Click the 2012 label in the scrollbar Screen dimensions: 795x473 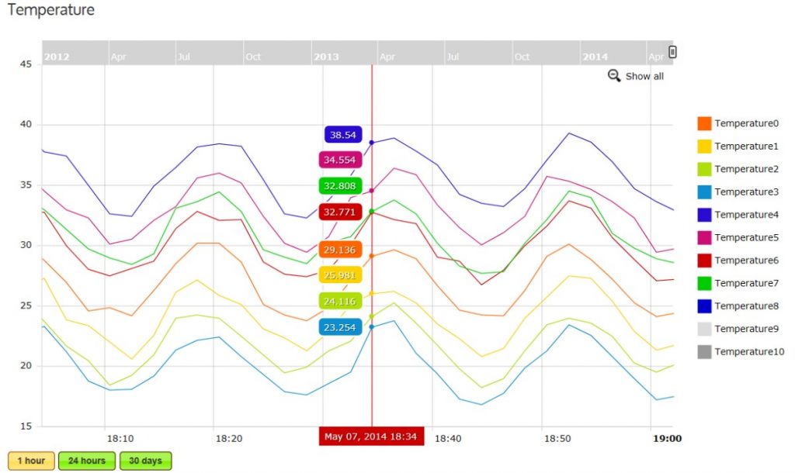56,57
